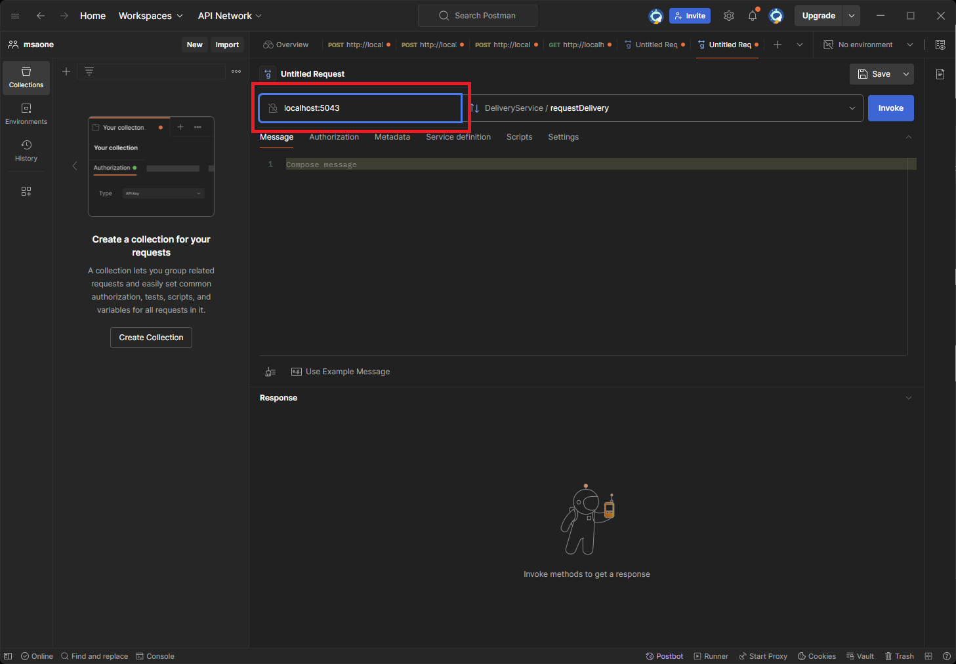This screenshot has height=664, width=956.
Task: Open the help question mark icon
Action: point(947,656)
